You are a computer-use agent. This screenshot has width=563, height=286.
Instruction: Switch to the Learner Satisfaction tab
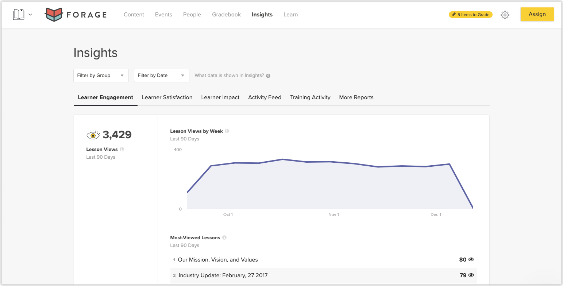pos(167,97)
